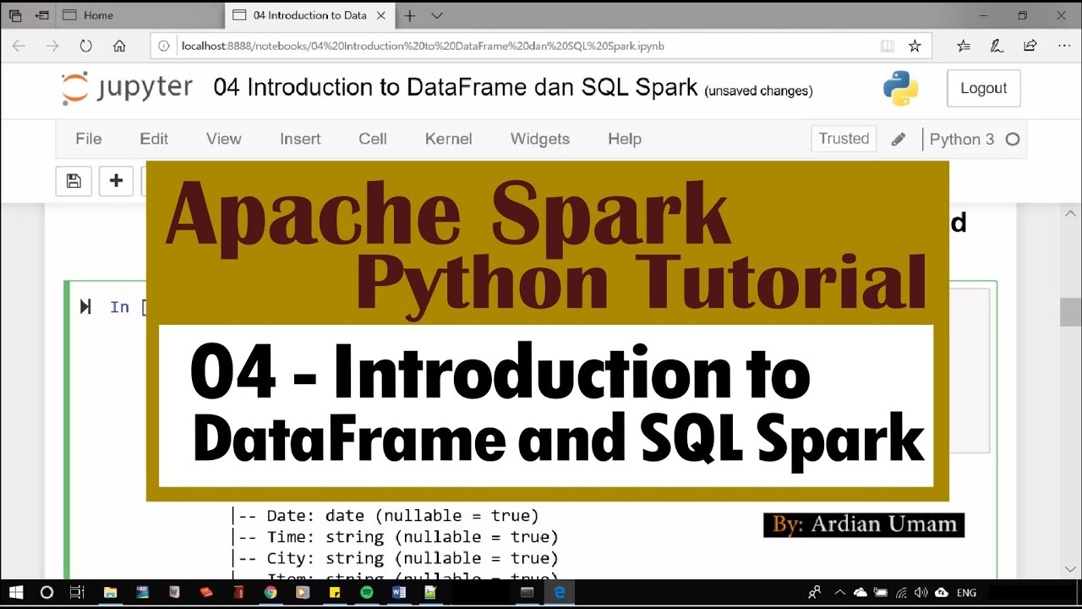Open the reading view book icon
The height and width of the screenshot is (609, 1082).
tap(887, 46)
